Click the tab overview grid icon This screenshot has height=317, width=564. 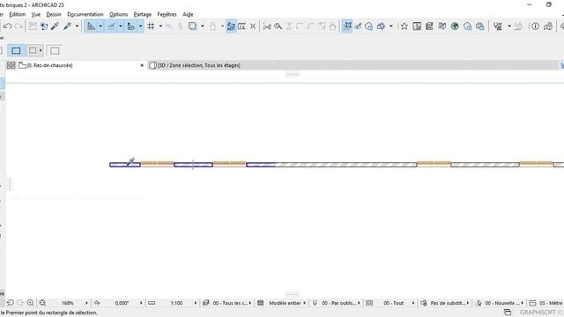(x=11, y=65)
